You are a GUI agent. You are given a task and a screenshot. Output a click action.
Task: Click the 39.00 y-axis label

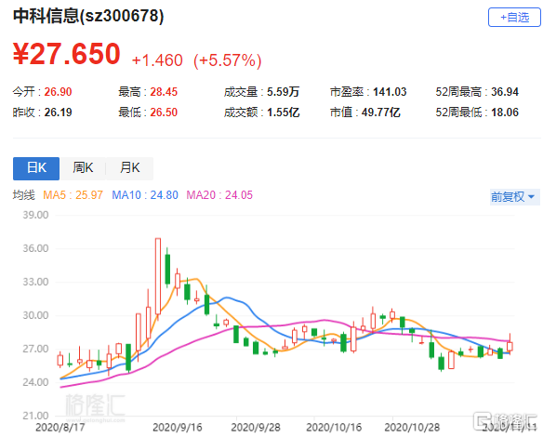[35, 215]
